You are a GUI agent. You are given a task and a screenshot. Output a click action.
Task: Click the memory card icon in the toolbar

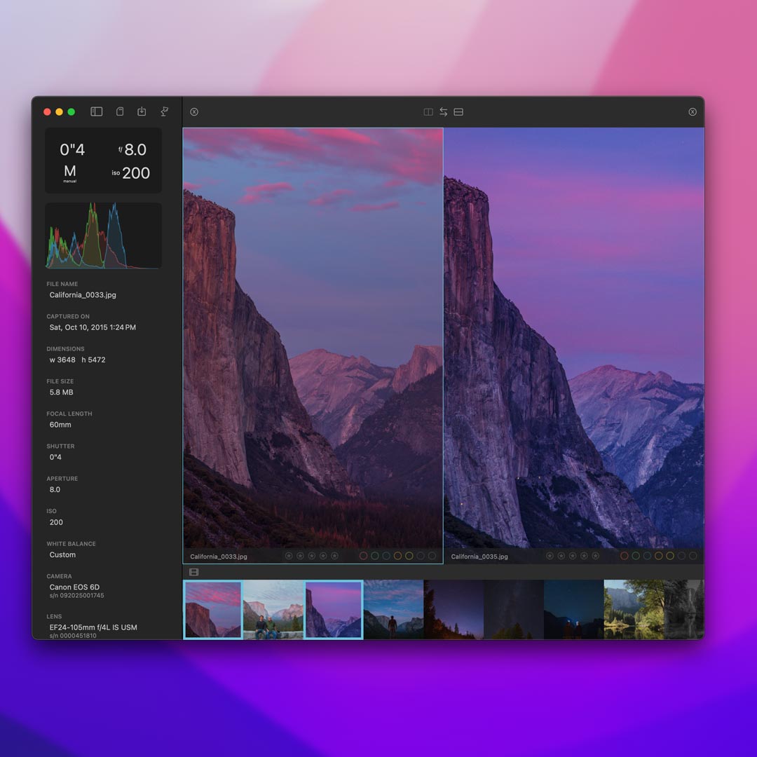[x=120, y=111]
